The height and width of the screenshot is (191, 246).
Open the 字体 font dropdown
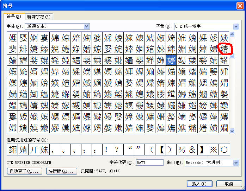pos(87,26)
